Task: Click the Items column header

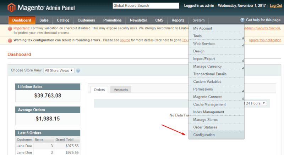Action: [44, 139]
